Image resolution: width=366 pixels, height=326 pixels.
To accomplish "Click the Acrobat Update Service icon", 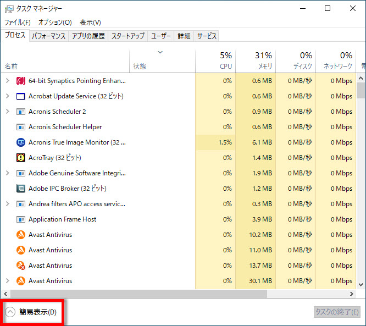I will 21,96.
